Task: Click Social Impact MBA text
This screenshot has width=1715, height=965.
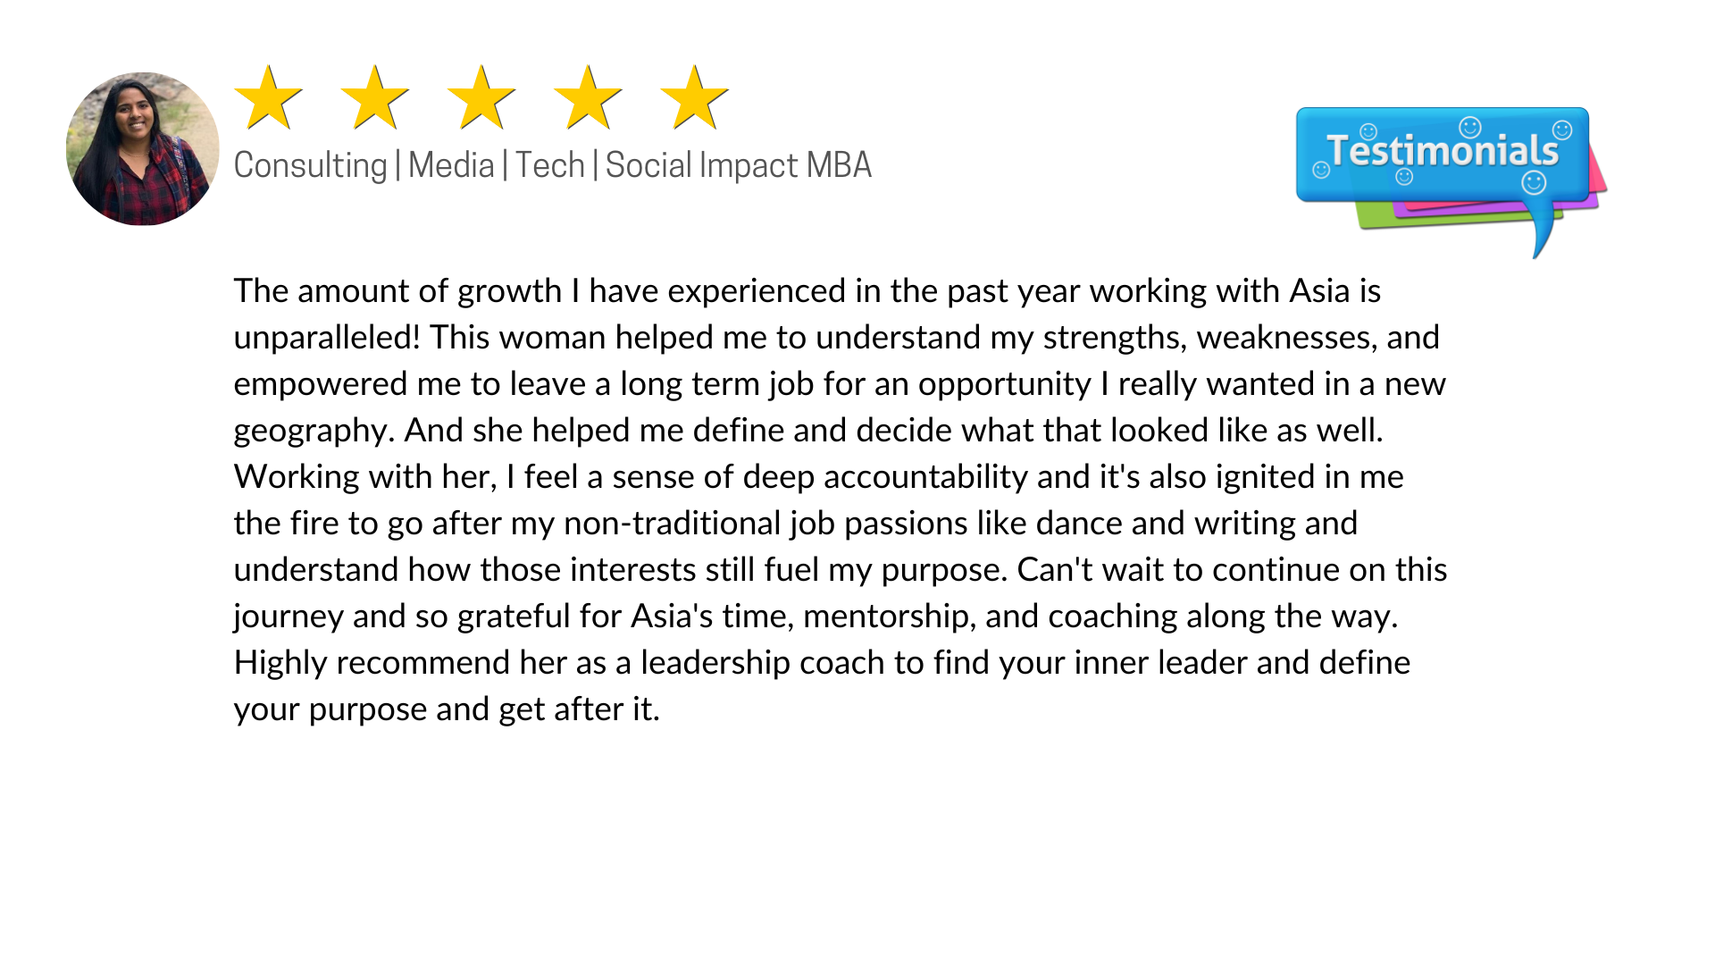Action: [x=739, y=166]
